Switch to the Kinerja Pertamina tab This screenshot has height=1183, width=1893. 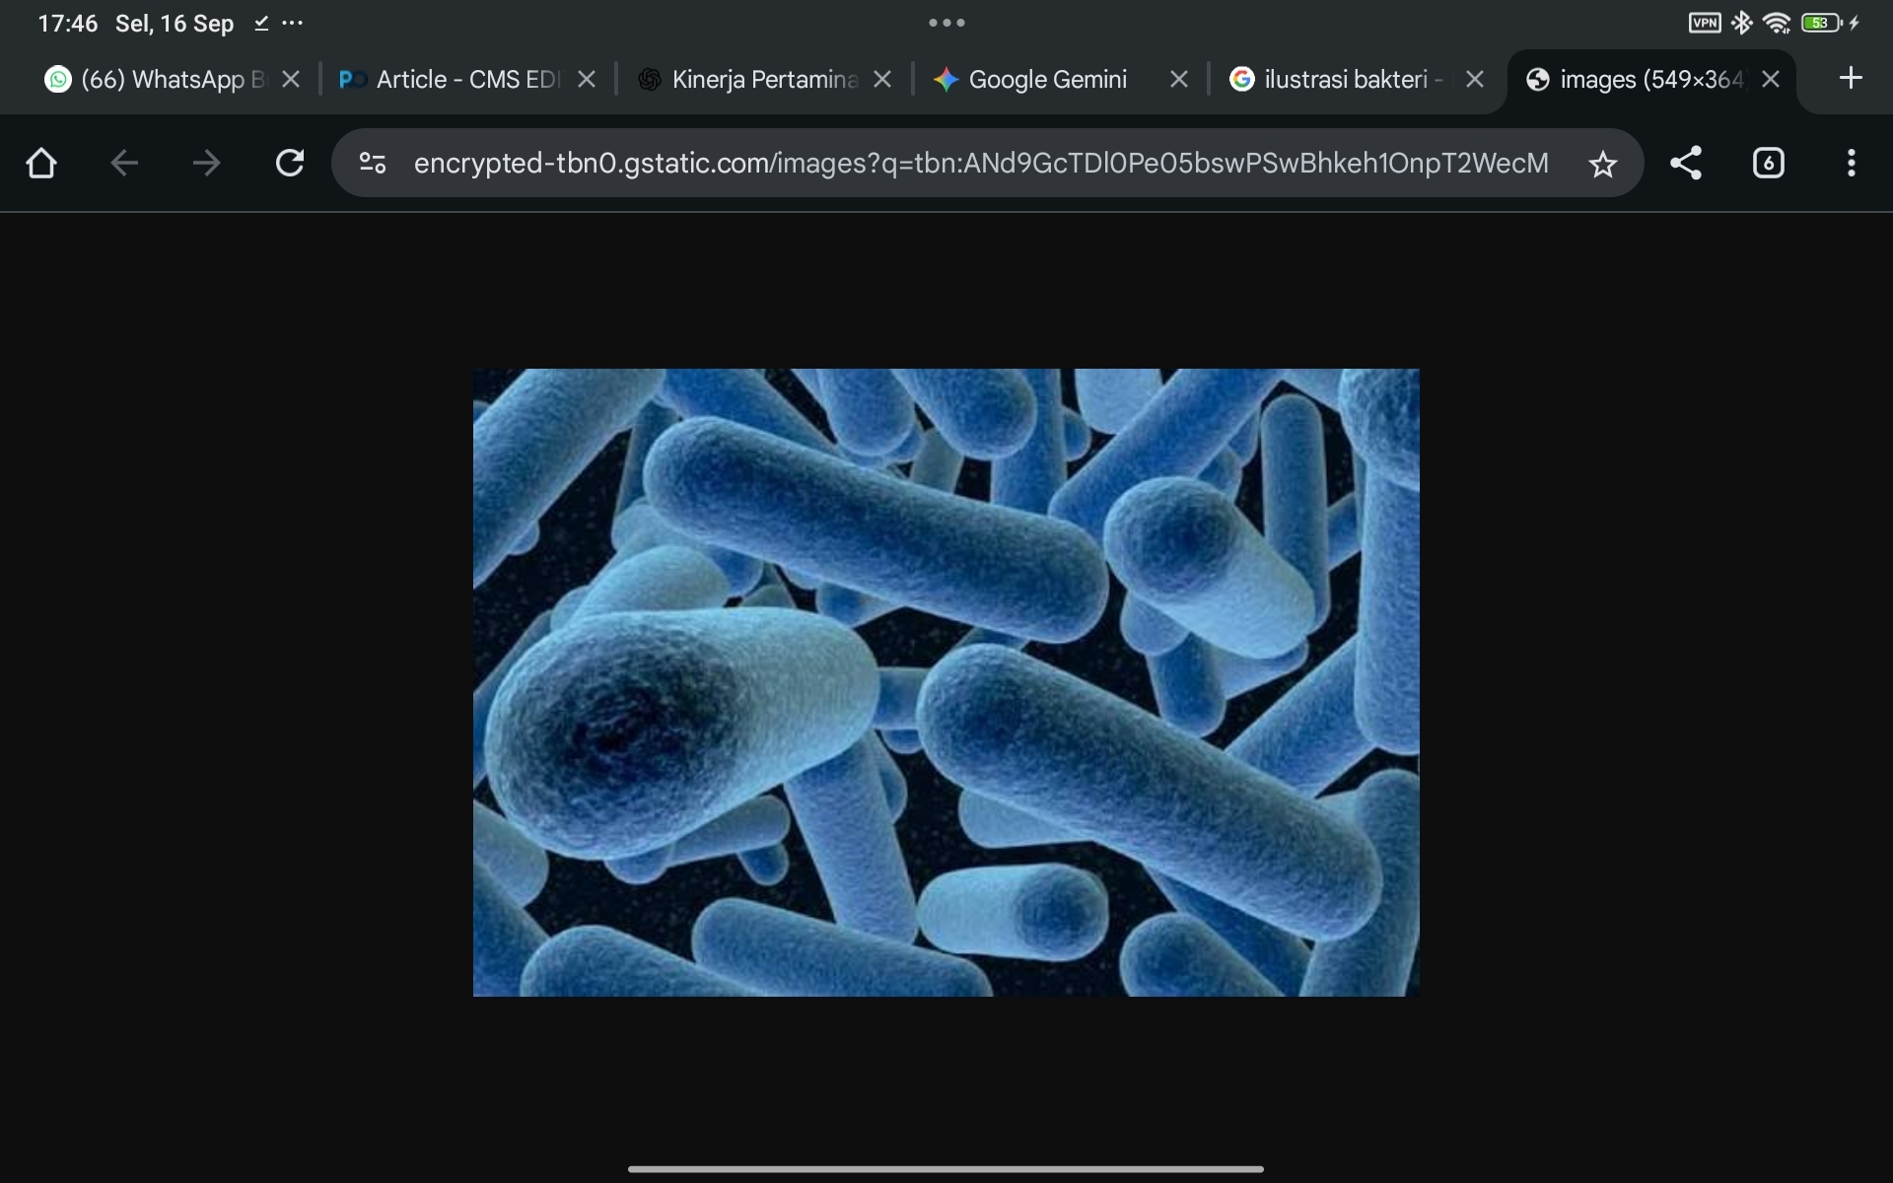click(749, 80)
